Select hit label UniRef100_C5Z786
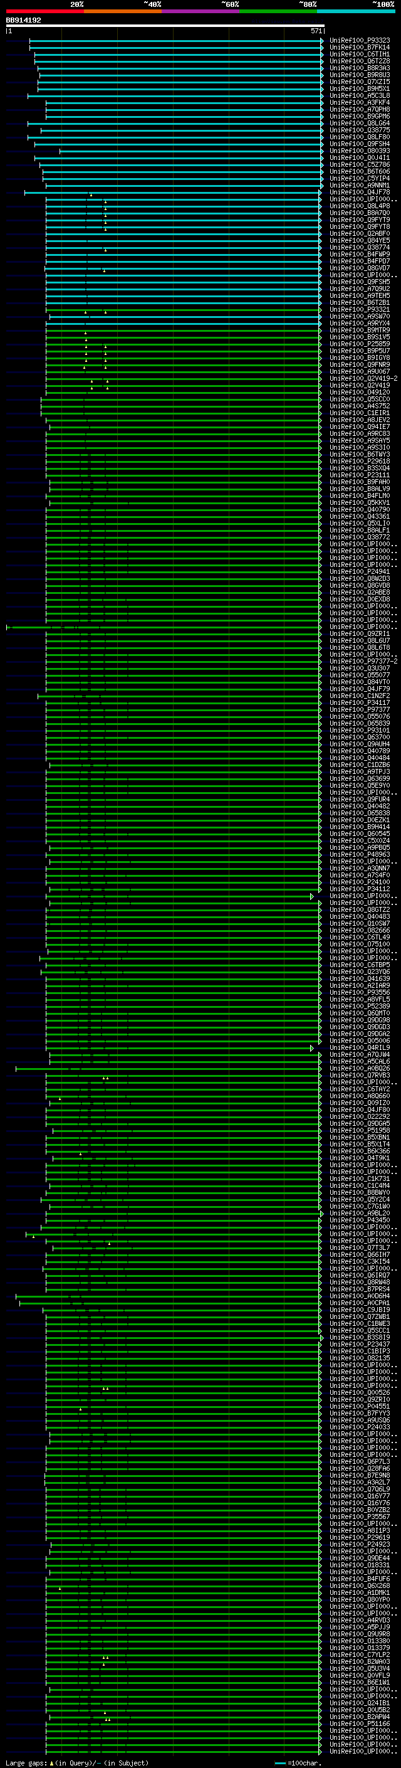This screenshot has width=401, height=1768. (x=360, y=165)
